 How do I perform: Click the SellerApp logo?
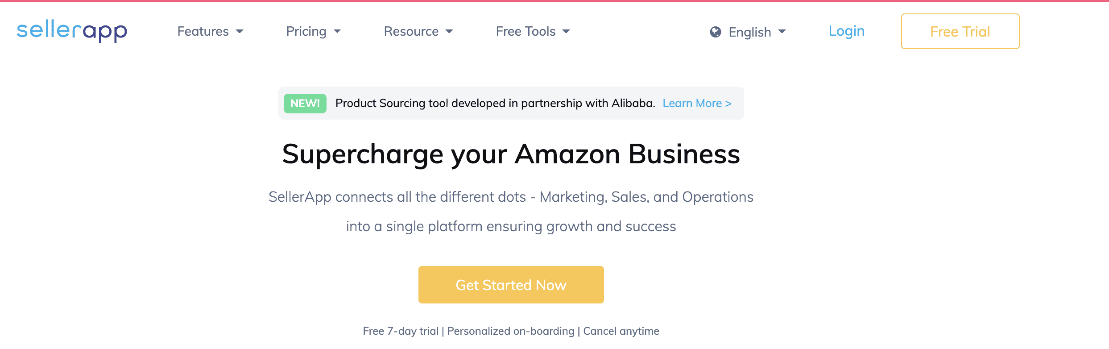72,31
